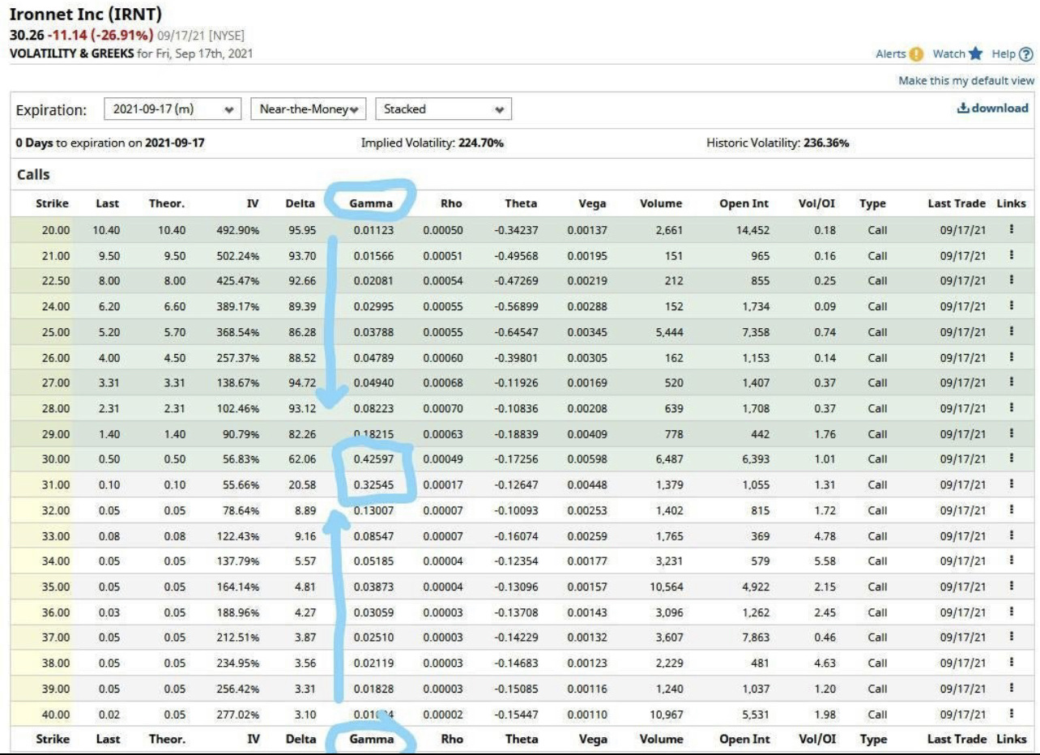Click the Help question mark icon
This screenshot has height=755, width=1040.
point(1026,54)
